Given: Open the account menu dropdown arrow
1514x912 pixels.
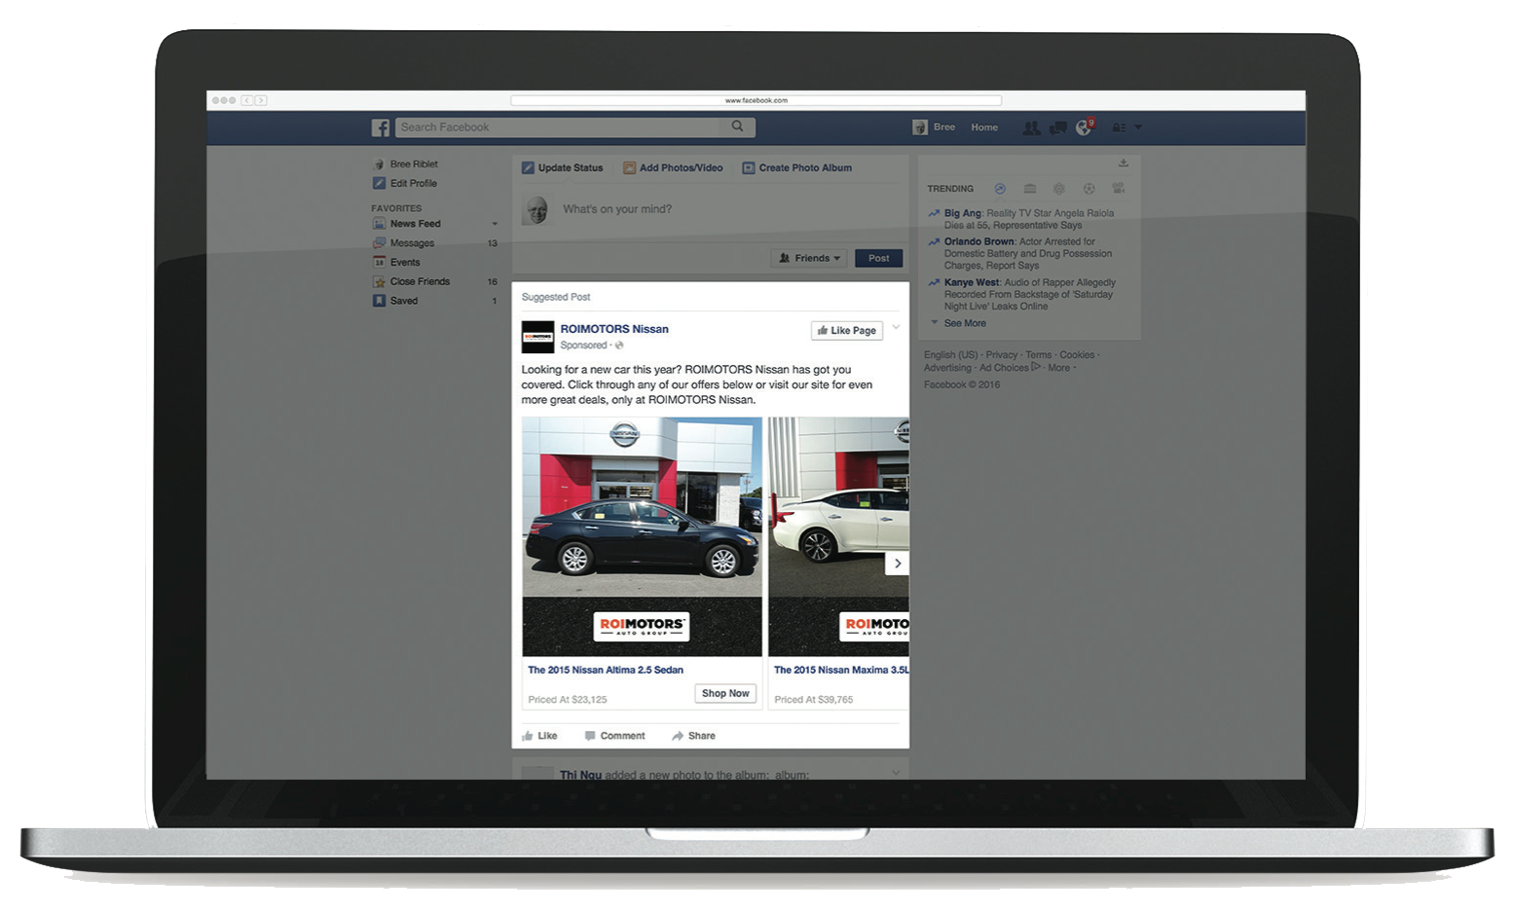Looking at the screenshot, I should pos(1138,128).
